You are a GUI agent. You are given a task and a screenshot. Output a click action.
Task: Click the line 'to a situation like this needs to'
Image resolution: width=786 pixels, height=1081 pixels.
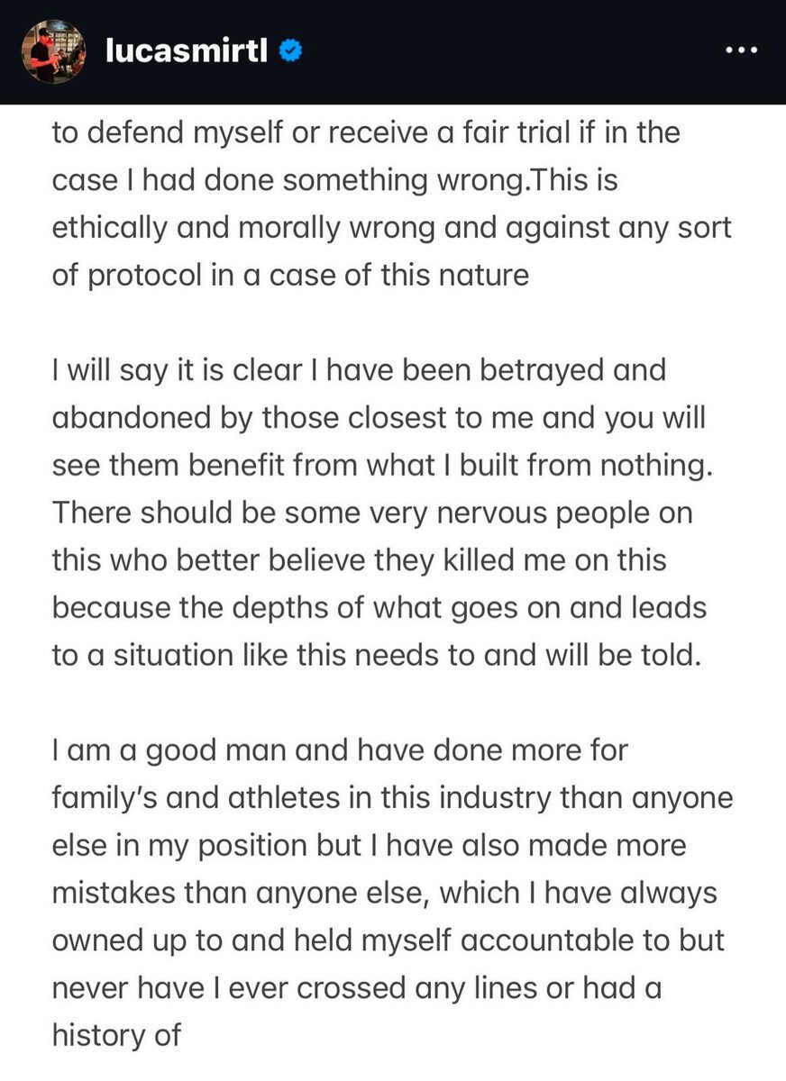(375, 655)
